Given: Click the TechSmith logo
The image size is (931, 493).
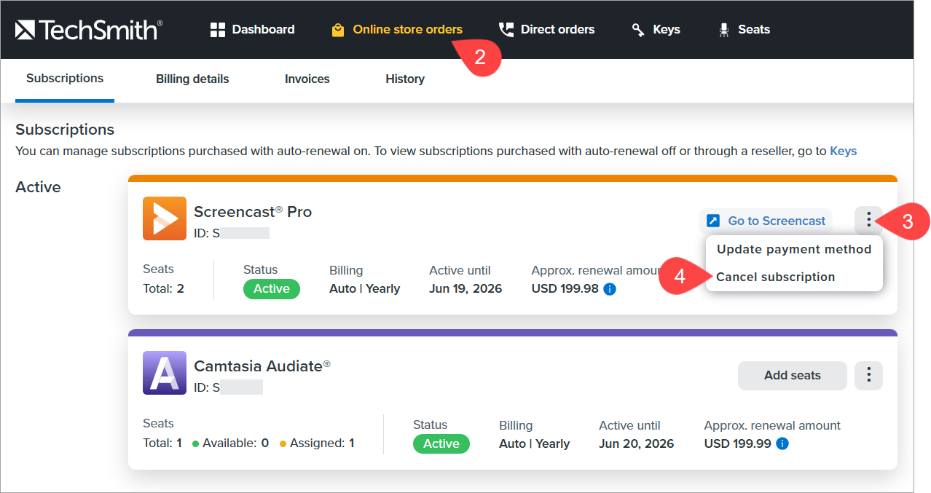Looking at the screenshot, I should coord(88,30).
